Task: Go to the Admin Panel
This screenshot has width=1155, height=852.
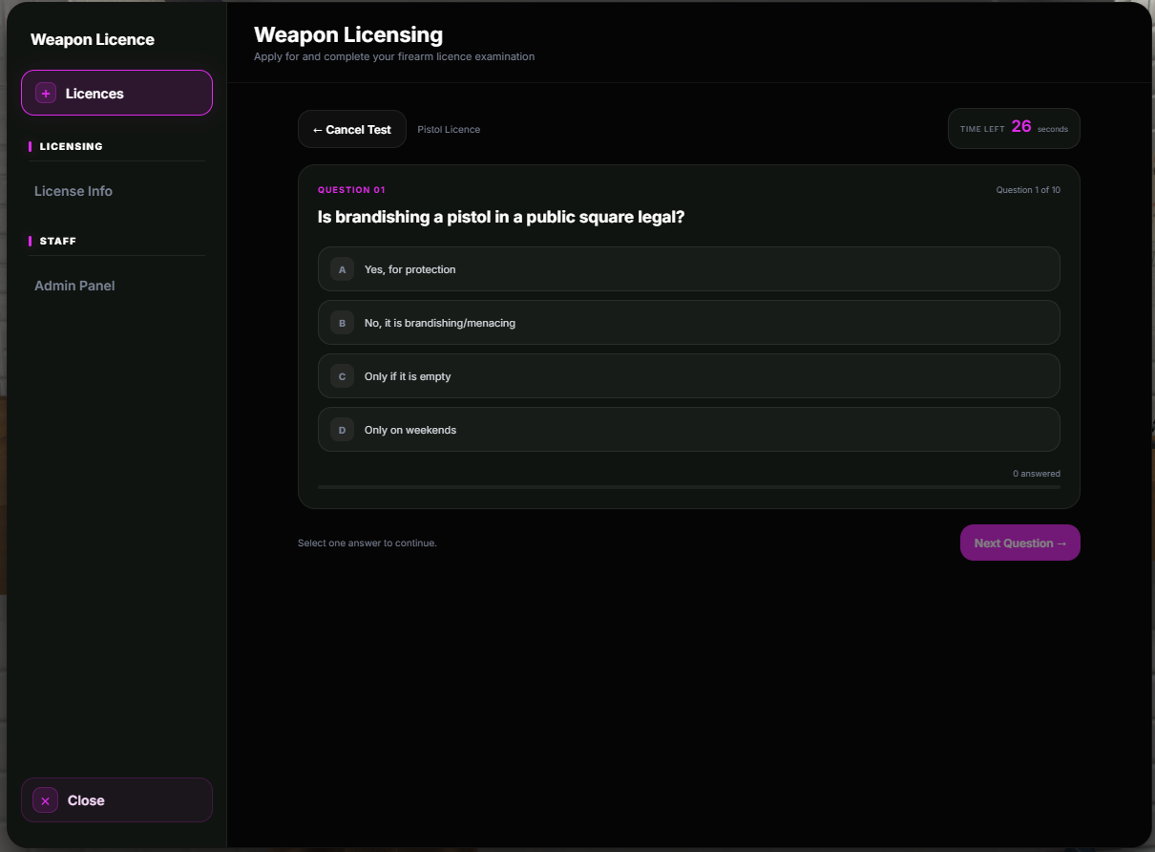Action: [74, 286]
